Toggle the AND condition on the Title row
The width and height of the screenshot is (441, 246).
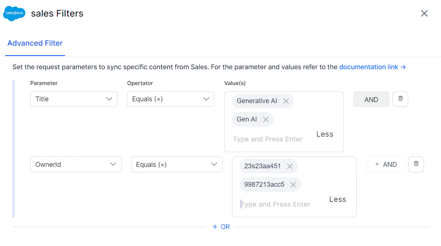point(371,99)
